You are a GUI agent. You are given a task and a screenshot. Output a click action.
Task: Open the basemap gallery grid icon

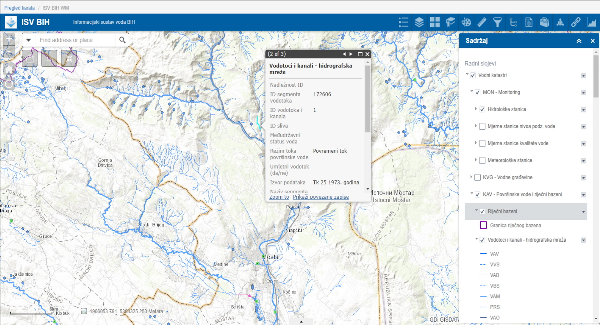click(x=435, y=22)
